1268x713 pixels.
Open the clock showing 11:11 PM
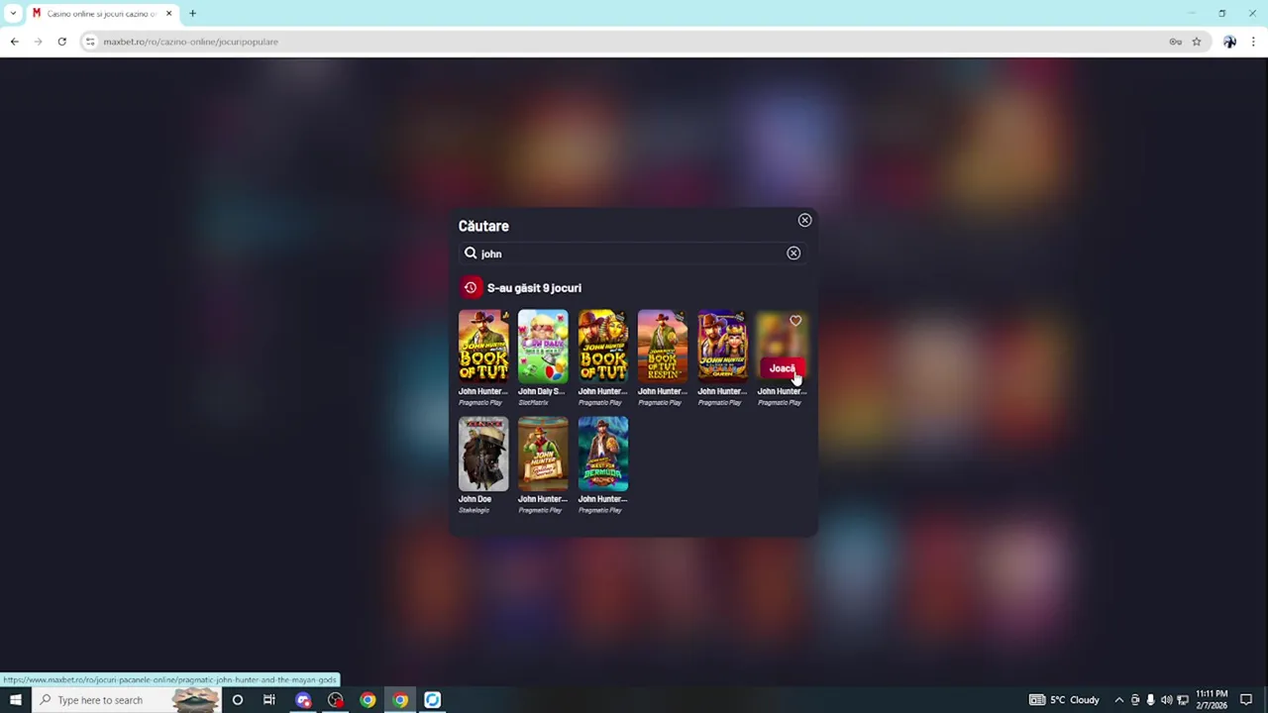coord(1212,700)
